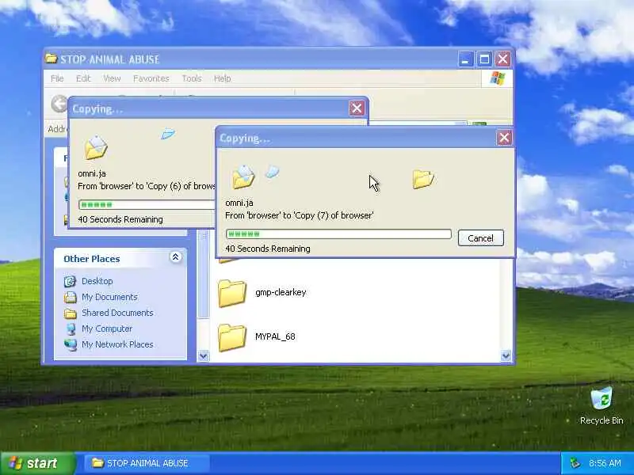Click the task pane scrollbar thumb
Screen dimensions: 634x475
tap(204, 273)
